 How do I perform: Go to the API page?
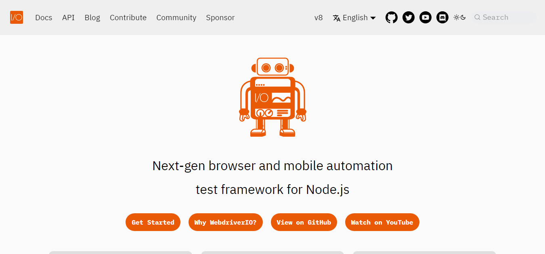68,18
